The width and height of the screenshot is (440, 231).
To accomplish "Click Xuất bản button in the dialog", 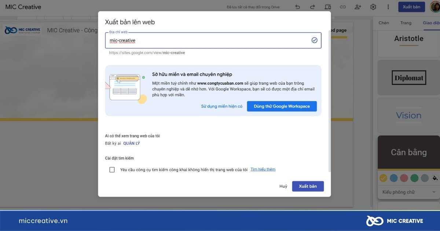I will (308, 186).
